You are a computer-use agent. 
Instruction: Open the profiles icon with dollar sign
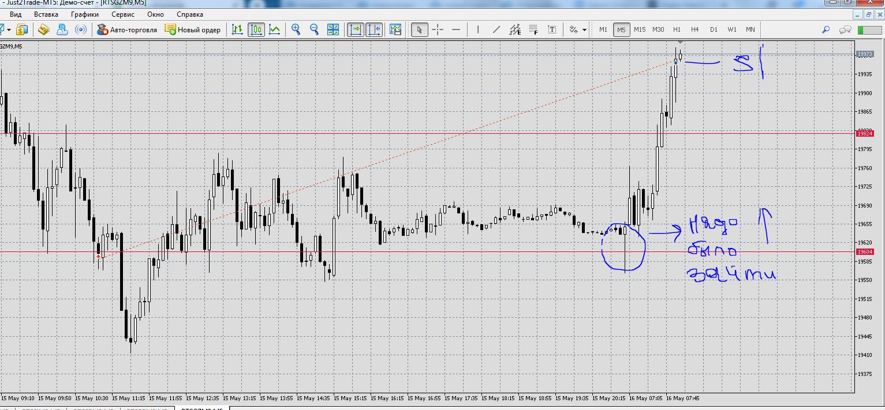tap(22, 29)
